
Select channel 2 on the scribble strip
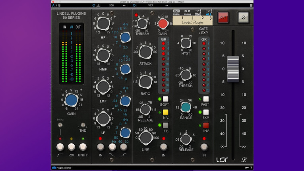click(x=203, y=18)
